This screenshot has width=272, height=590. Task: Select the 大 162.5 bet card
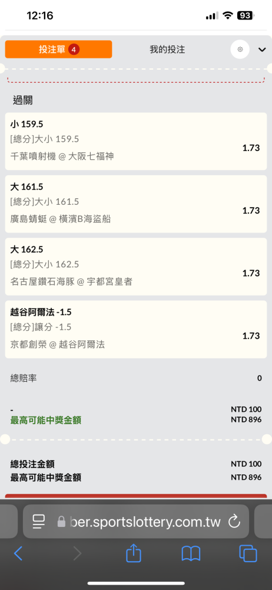point(136,267)
